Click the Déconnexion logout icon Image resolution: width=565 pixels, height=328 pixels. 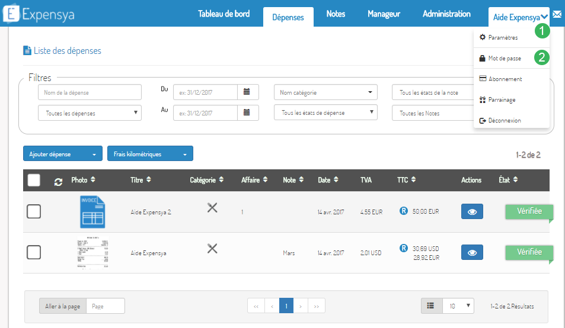[483, 120]
